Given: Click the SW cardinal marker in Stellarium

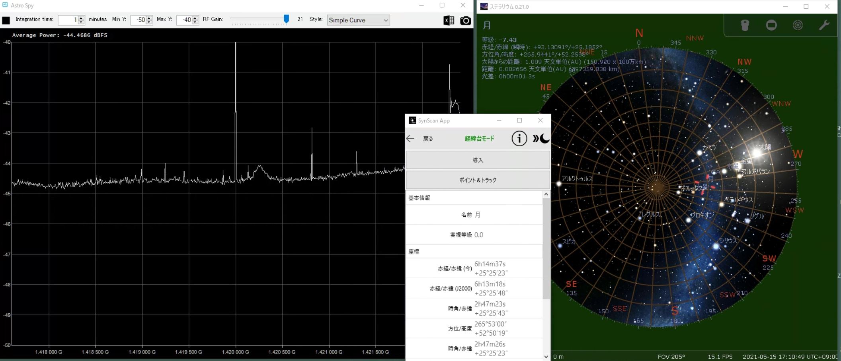Looking at the screenshot, I should tap(769, 258).
